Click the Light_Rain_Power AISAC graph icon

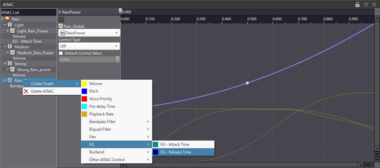13,31
